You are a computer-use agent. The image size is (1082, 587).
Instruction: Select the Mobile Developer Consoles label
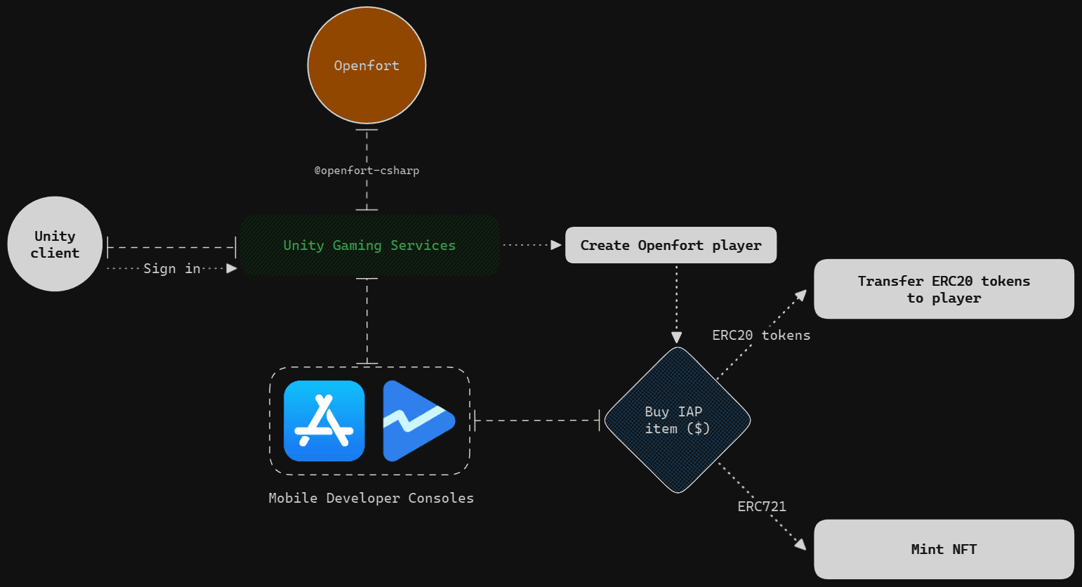pyautogui.click(x=370, y=498)
